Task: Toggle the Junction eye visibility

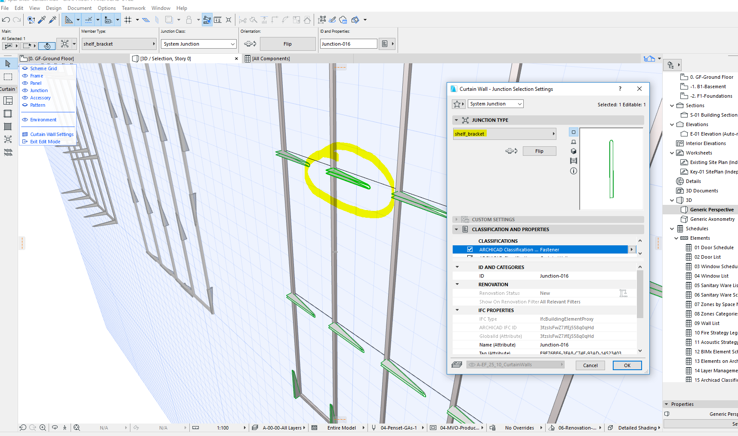Action: 25,90
